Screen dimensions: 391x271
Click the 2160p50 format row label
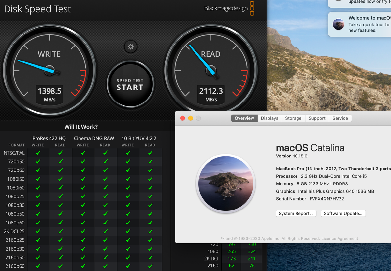15,258
